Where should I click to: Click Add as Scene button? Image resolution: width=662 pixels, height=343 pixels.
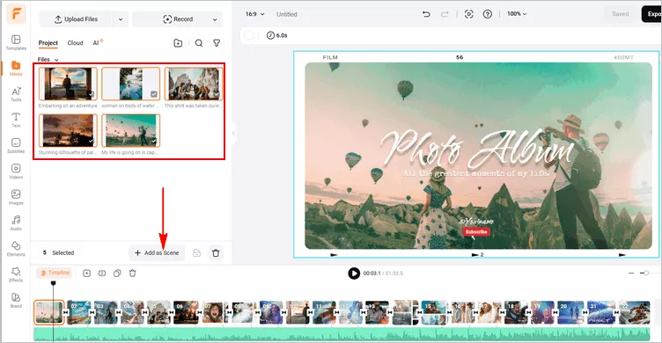pos(157,252)
